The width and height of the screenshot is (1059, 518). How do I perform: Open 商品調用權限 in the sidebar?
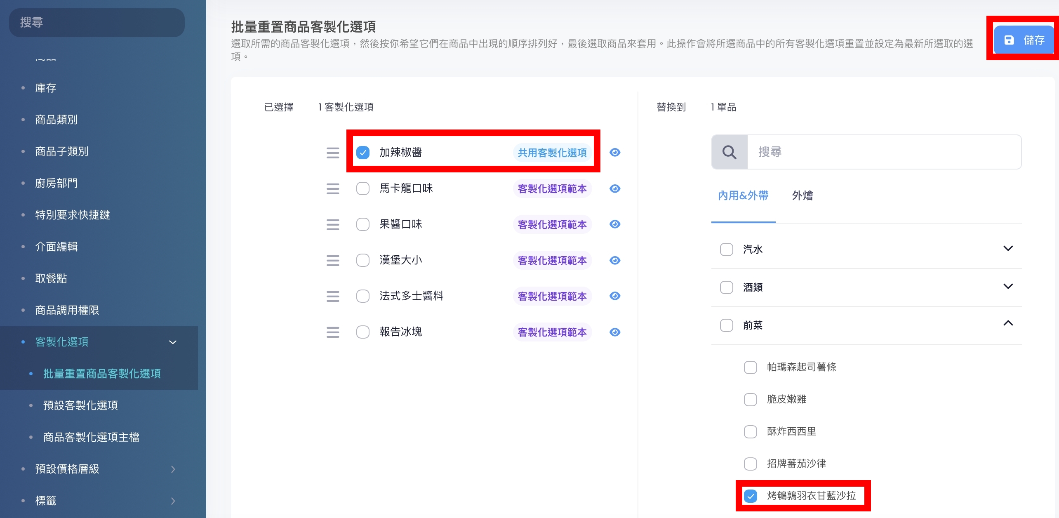coord(67,310)
